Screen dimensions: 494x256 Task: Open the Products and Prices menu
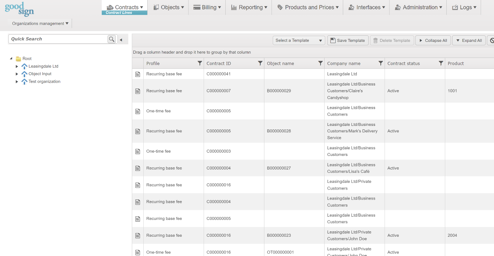click(308, 7)
